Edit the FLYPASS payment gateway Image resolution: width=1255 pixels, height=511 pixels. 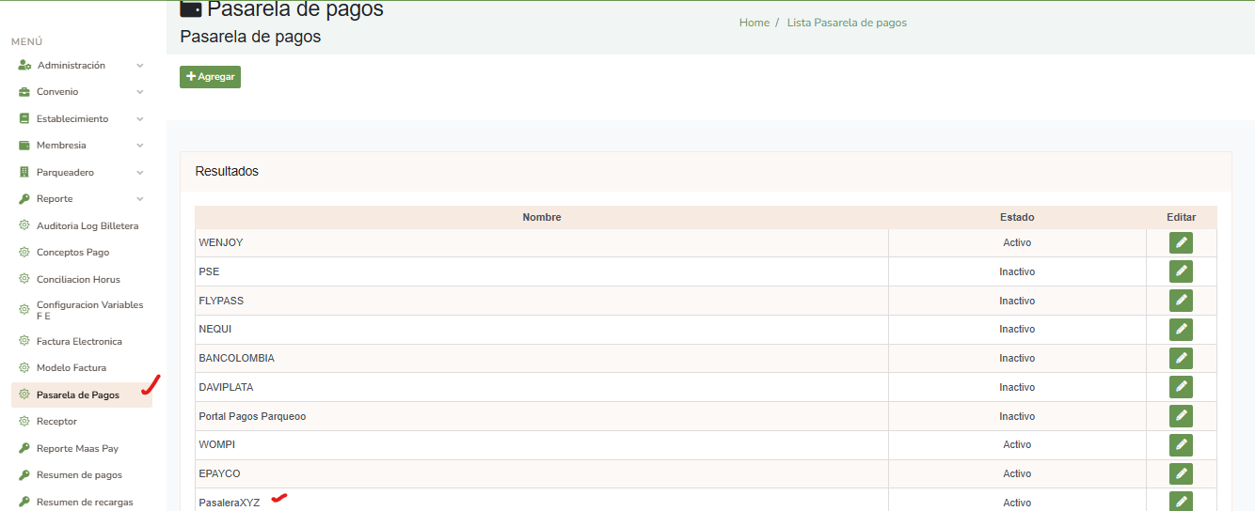[x=1181, y=301]
